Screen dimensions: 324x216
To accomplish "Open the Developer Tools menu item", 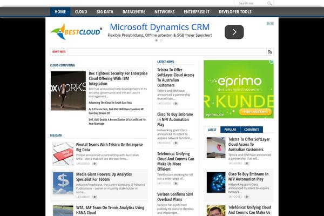I will pyautogui.click(x=235, y=12).
